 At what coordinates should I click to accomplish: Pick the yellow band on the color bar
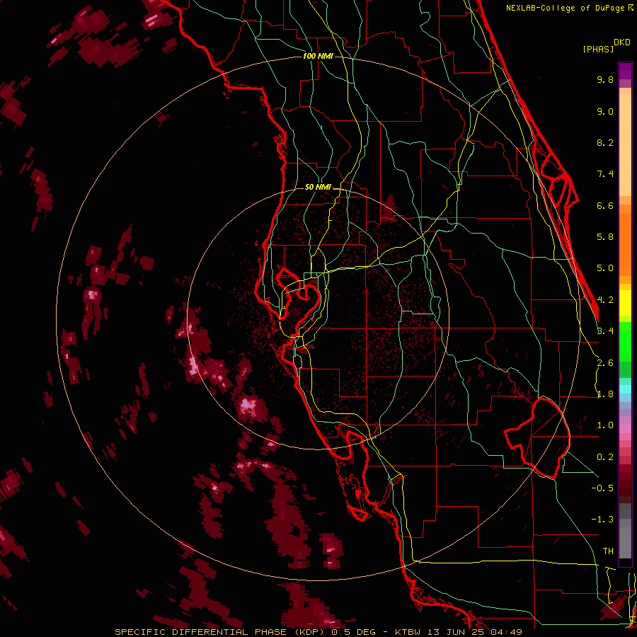(x=625, y=303)
